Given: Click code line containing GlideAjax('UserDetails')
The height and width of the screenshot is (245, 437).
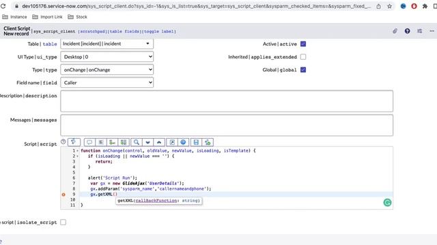Looking at the screenshot, I should 137,183.
